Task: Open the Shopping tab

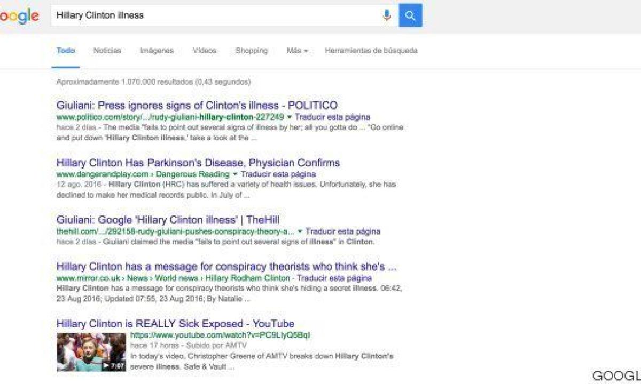Action: coord(252,51)
